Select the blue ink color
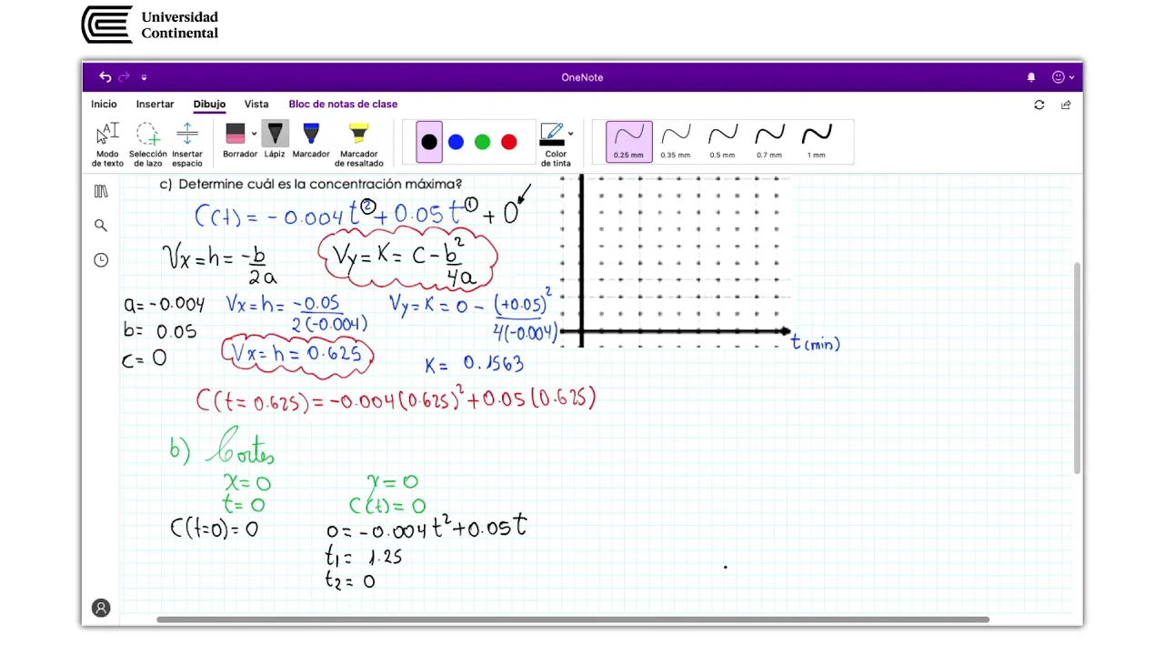This screenshot has height=655, width=1164. [x=456, y=142]
